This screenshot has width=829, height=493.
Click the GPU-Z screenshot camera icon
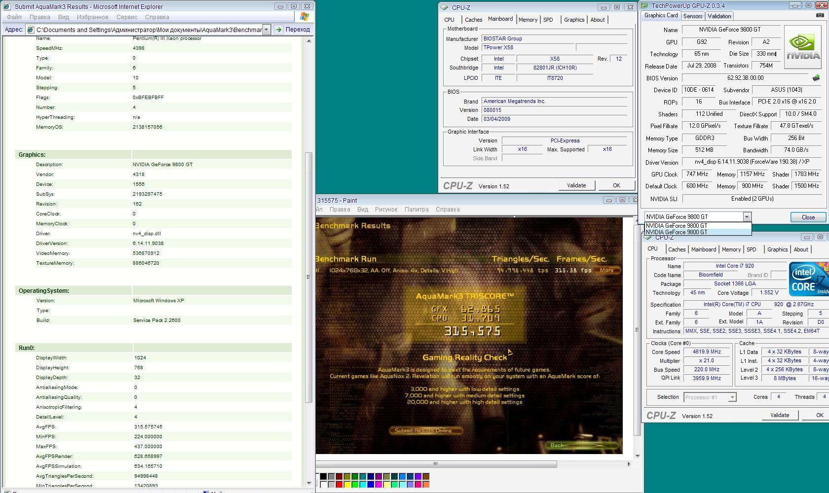[x=820, y=15]
